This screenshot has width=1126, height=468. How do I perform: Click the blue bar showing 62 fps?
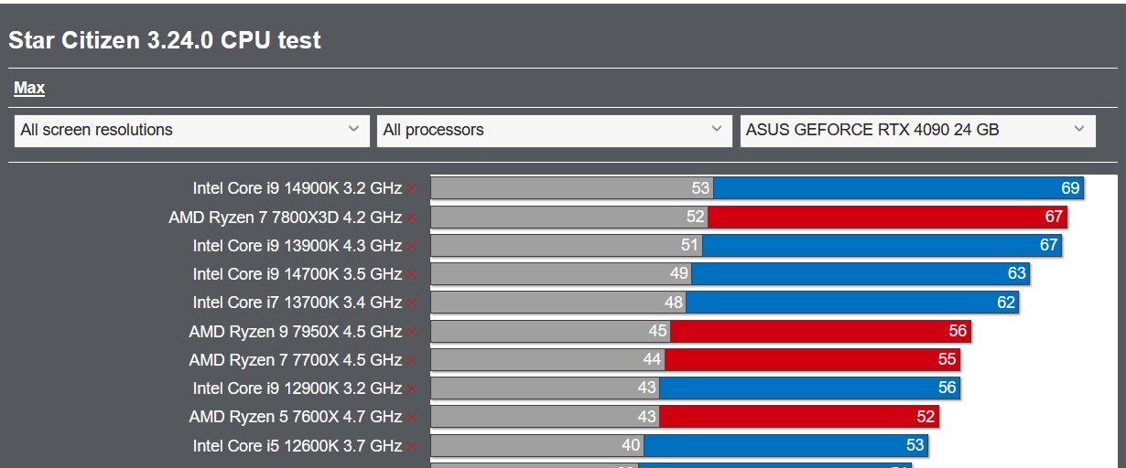tap(852, 302)
